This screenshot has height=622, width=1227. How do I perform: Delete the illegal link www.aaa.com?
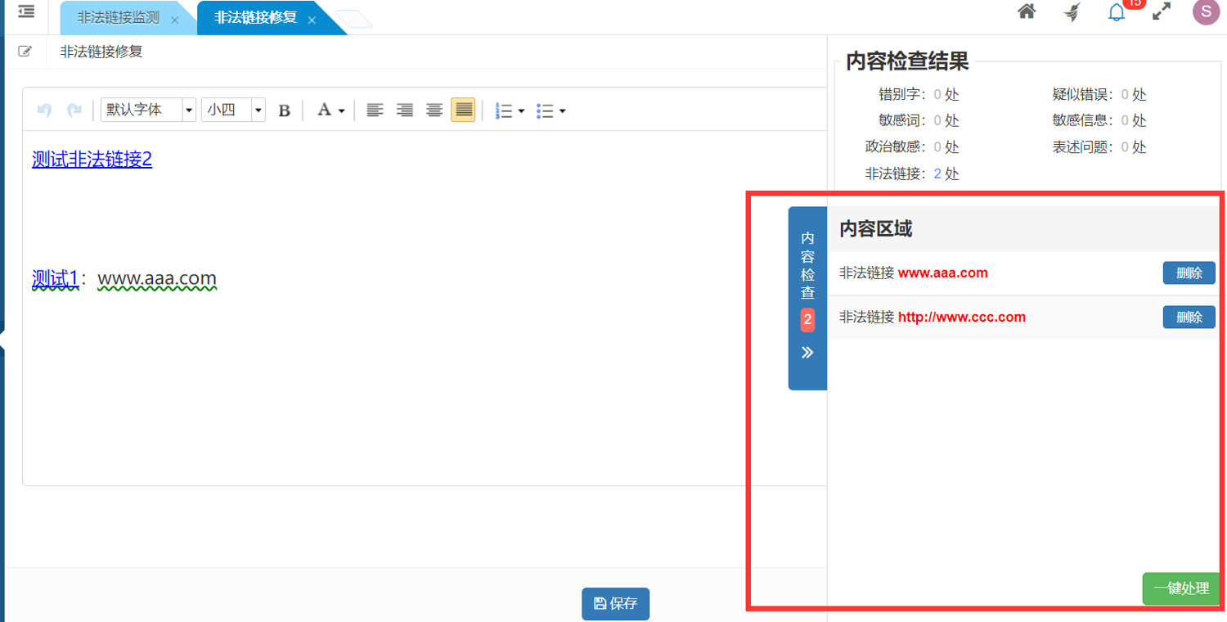[1189, 273]
